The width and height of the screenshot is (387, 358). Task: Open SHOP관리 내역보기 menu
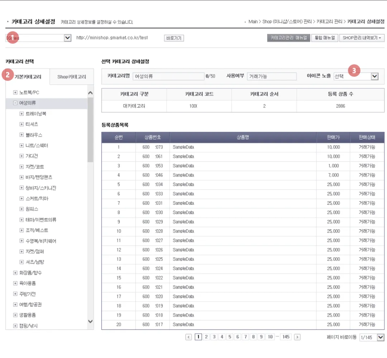(x=362, y=38)
